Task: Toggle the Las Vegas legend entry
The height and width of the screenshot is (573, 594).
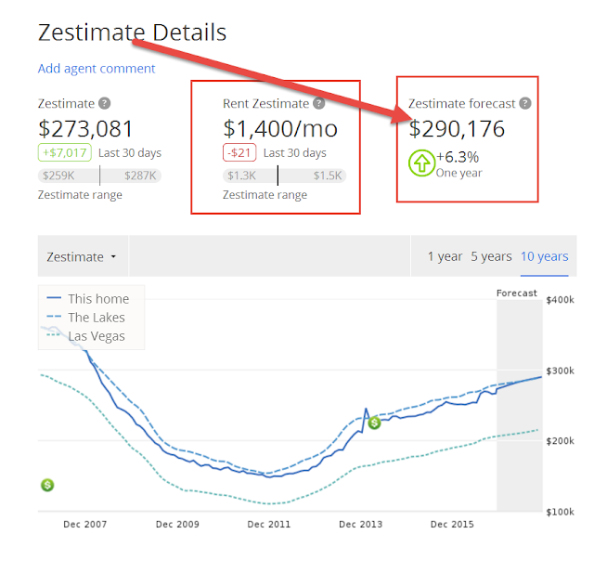Action: point(85,336)
